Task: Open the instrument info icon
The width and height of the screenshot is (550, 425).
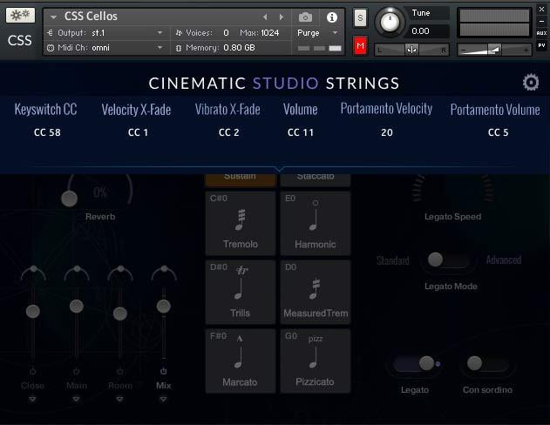Action: click(331, 17)
